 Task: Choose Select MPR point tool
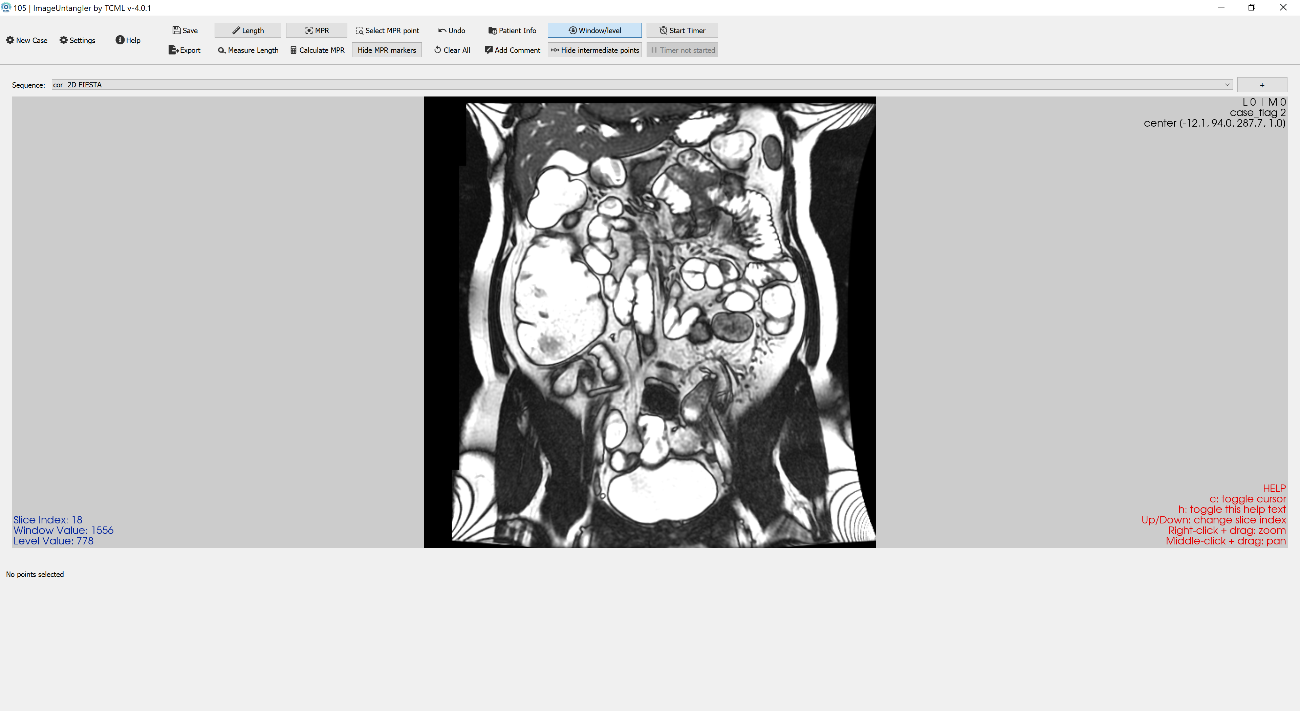(387, 30)
